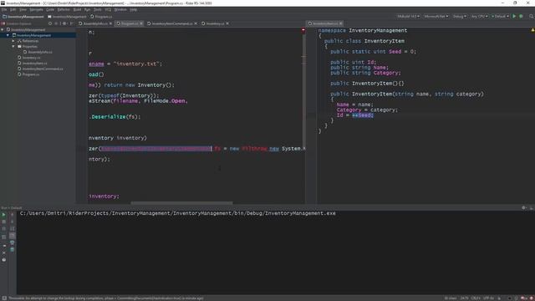
Task: Close the InventoryItemCommand.cs tab
Action: click(196, 23)
